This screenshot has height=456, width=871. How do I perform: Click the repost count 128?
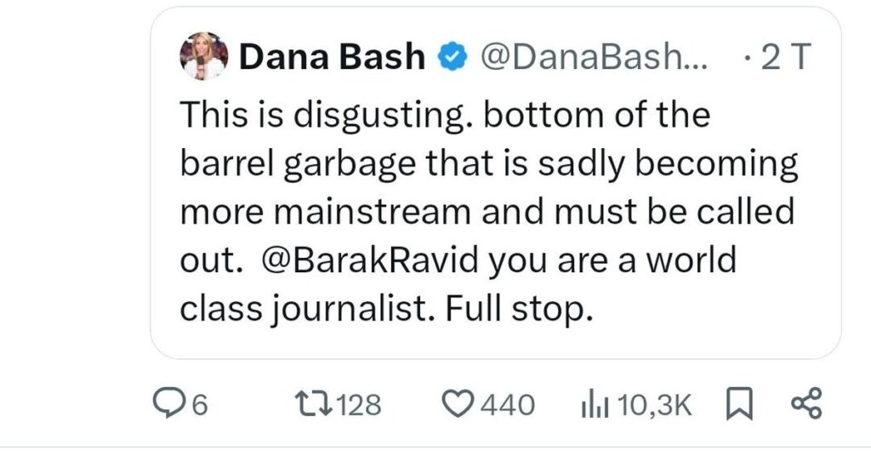coord(360,405)
